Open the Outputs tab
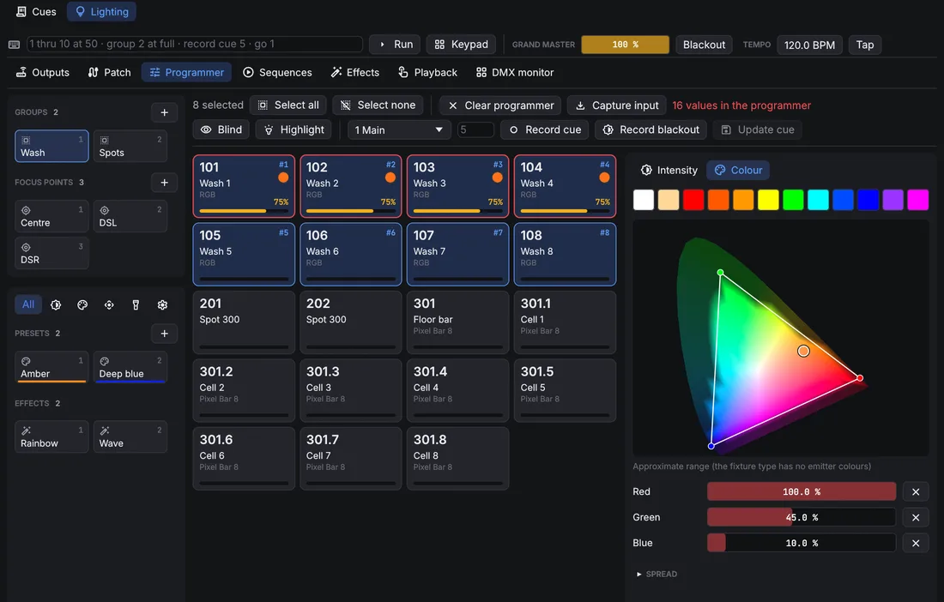This screenshot has height=602, width=944. (x=43, y=72)
